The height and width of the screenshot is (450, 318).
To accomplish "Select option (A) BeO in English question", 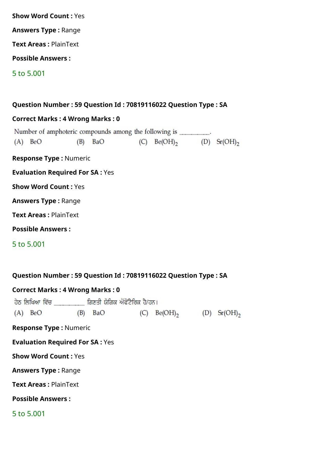I will click(28, 142).
